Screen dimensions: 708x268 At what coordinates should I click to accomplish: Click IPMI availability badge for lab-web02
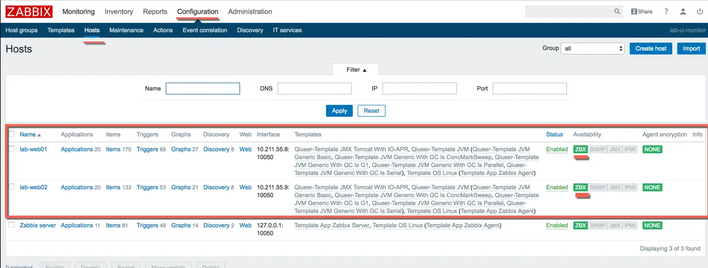tap(630, 187)
